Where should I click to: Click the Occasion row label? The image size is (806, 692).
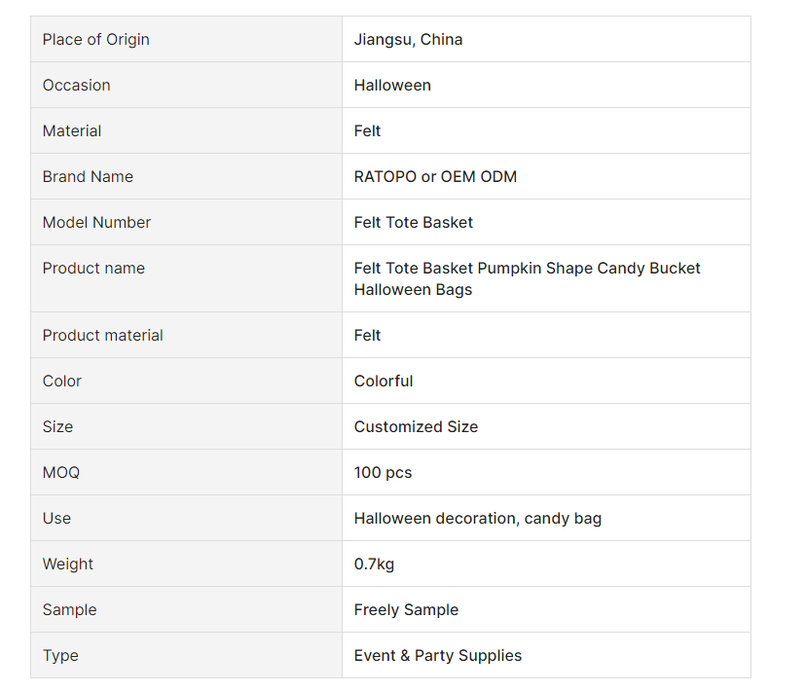coord(76,86)
